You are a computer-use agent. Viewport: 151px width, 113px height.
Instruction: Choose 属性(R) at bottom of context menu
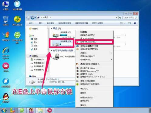coord(94,105)
